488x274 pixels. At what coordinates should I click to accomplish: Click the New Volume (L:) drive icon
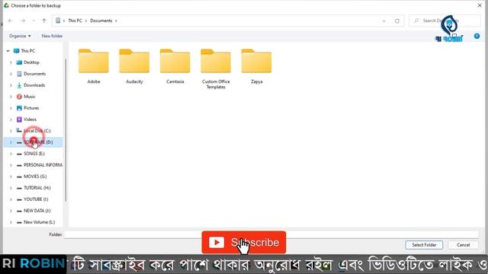click(x=19, y=222)
